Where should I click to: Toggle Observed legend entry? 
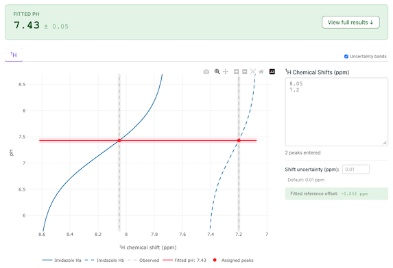[x=143, y=260]
